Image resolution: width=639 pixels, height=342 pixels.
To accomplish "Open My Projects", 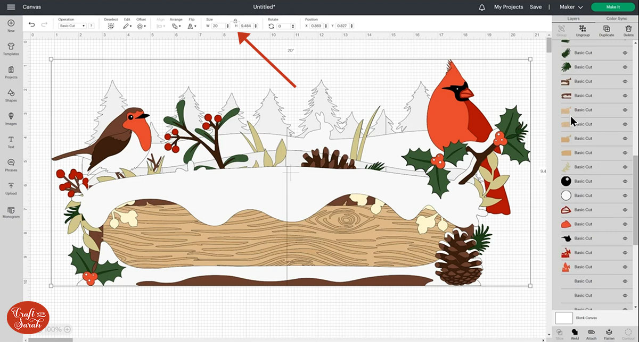I will [x=509, y=7].
